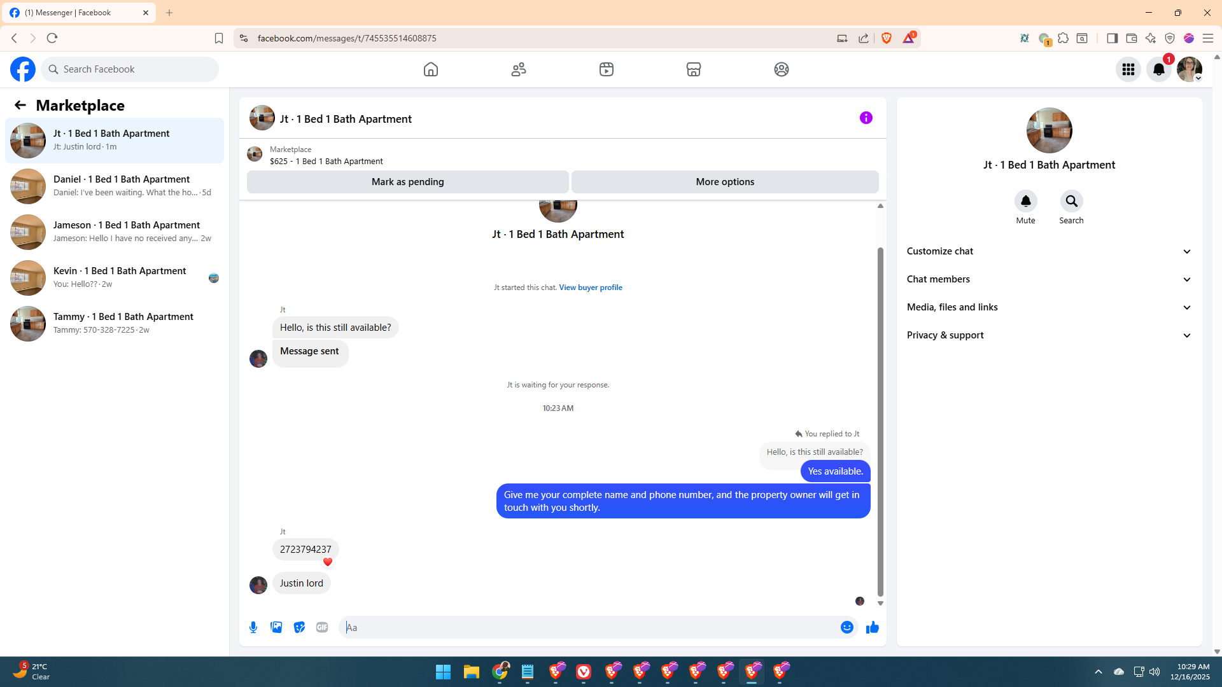Image resolution: width=1222 pixels, height=687 pixels.
Task: Open the Facebook logo home link
Action: [23, 69]
